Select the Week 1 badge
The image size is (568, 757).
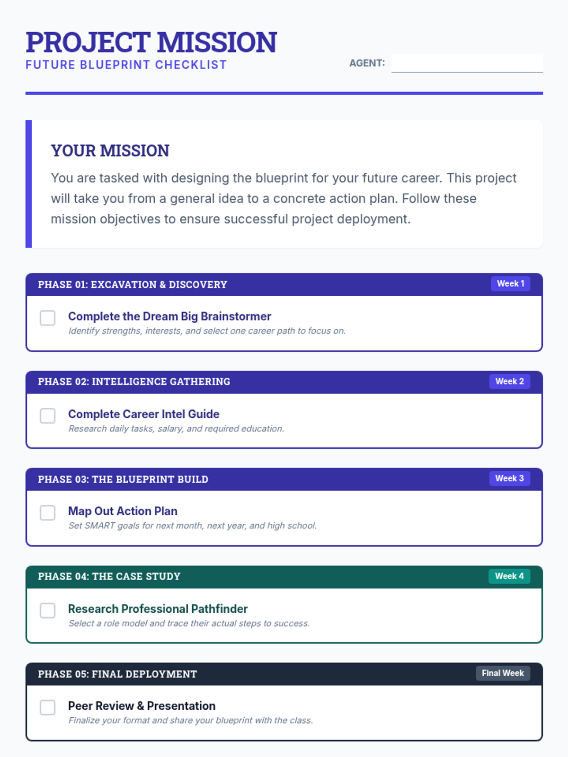click(510, 284)
